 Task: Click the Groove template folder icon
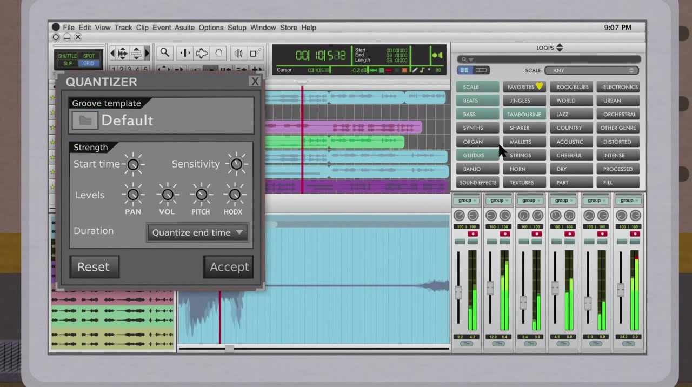[x=85, y=121]
